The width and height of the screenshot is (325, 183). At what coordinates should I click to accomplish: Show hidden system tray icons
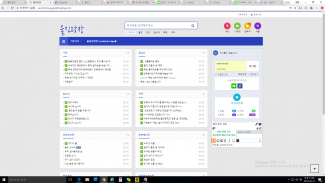pos(288,179)
